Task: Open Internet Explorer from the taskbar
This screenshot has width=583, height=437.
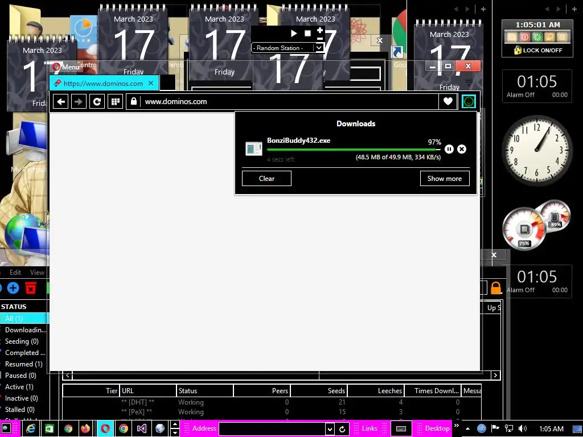Action: click(31, 428)
